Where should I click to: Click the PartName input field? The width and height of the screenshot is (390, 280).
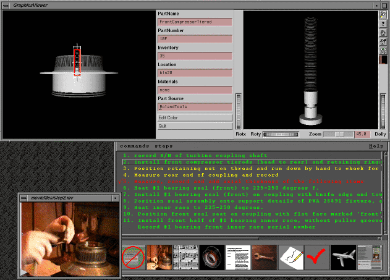(195, 22)
